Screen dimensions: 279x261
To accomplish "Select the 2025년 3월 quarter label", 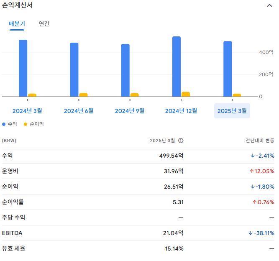I will [232, 111].
